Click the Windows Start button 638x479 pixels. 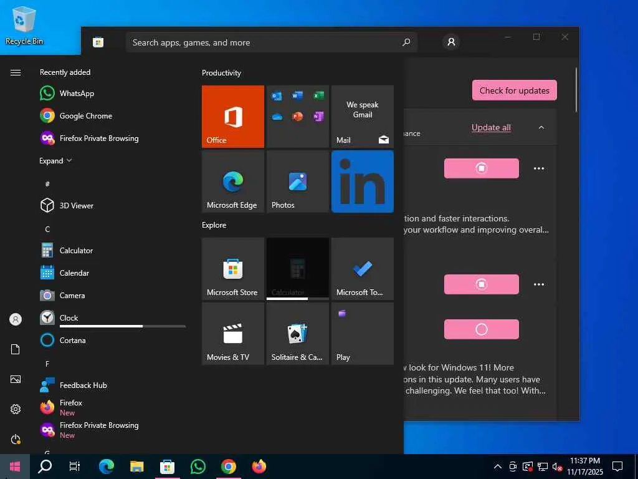point(15,467)
